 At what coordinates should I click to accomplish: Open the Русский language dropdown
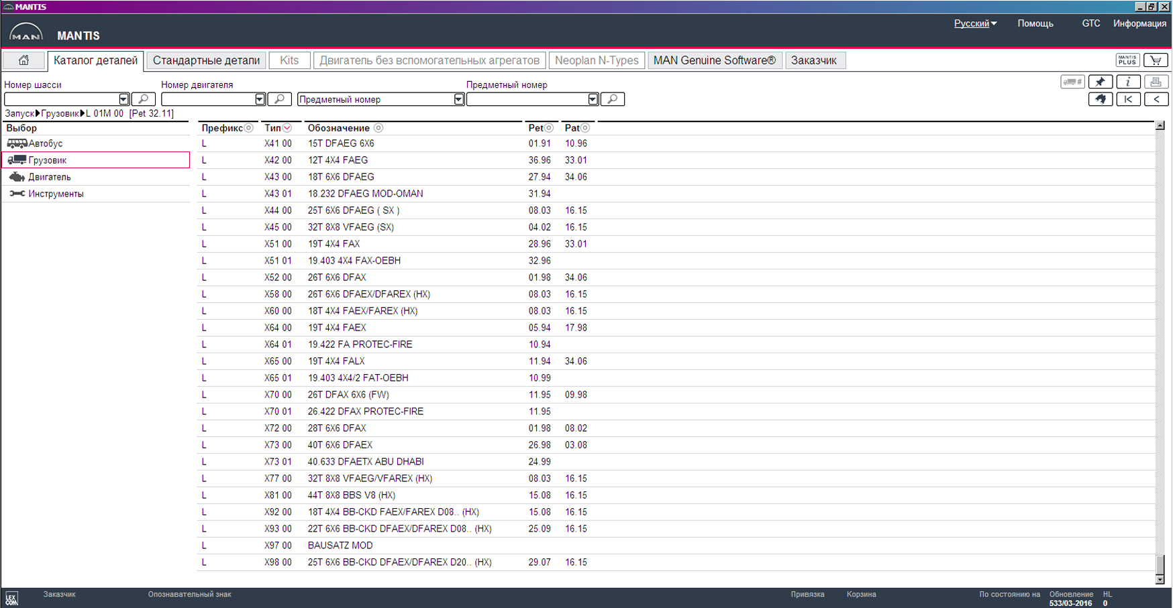pyautogui.click(x=975, y=23)
